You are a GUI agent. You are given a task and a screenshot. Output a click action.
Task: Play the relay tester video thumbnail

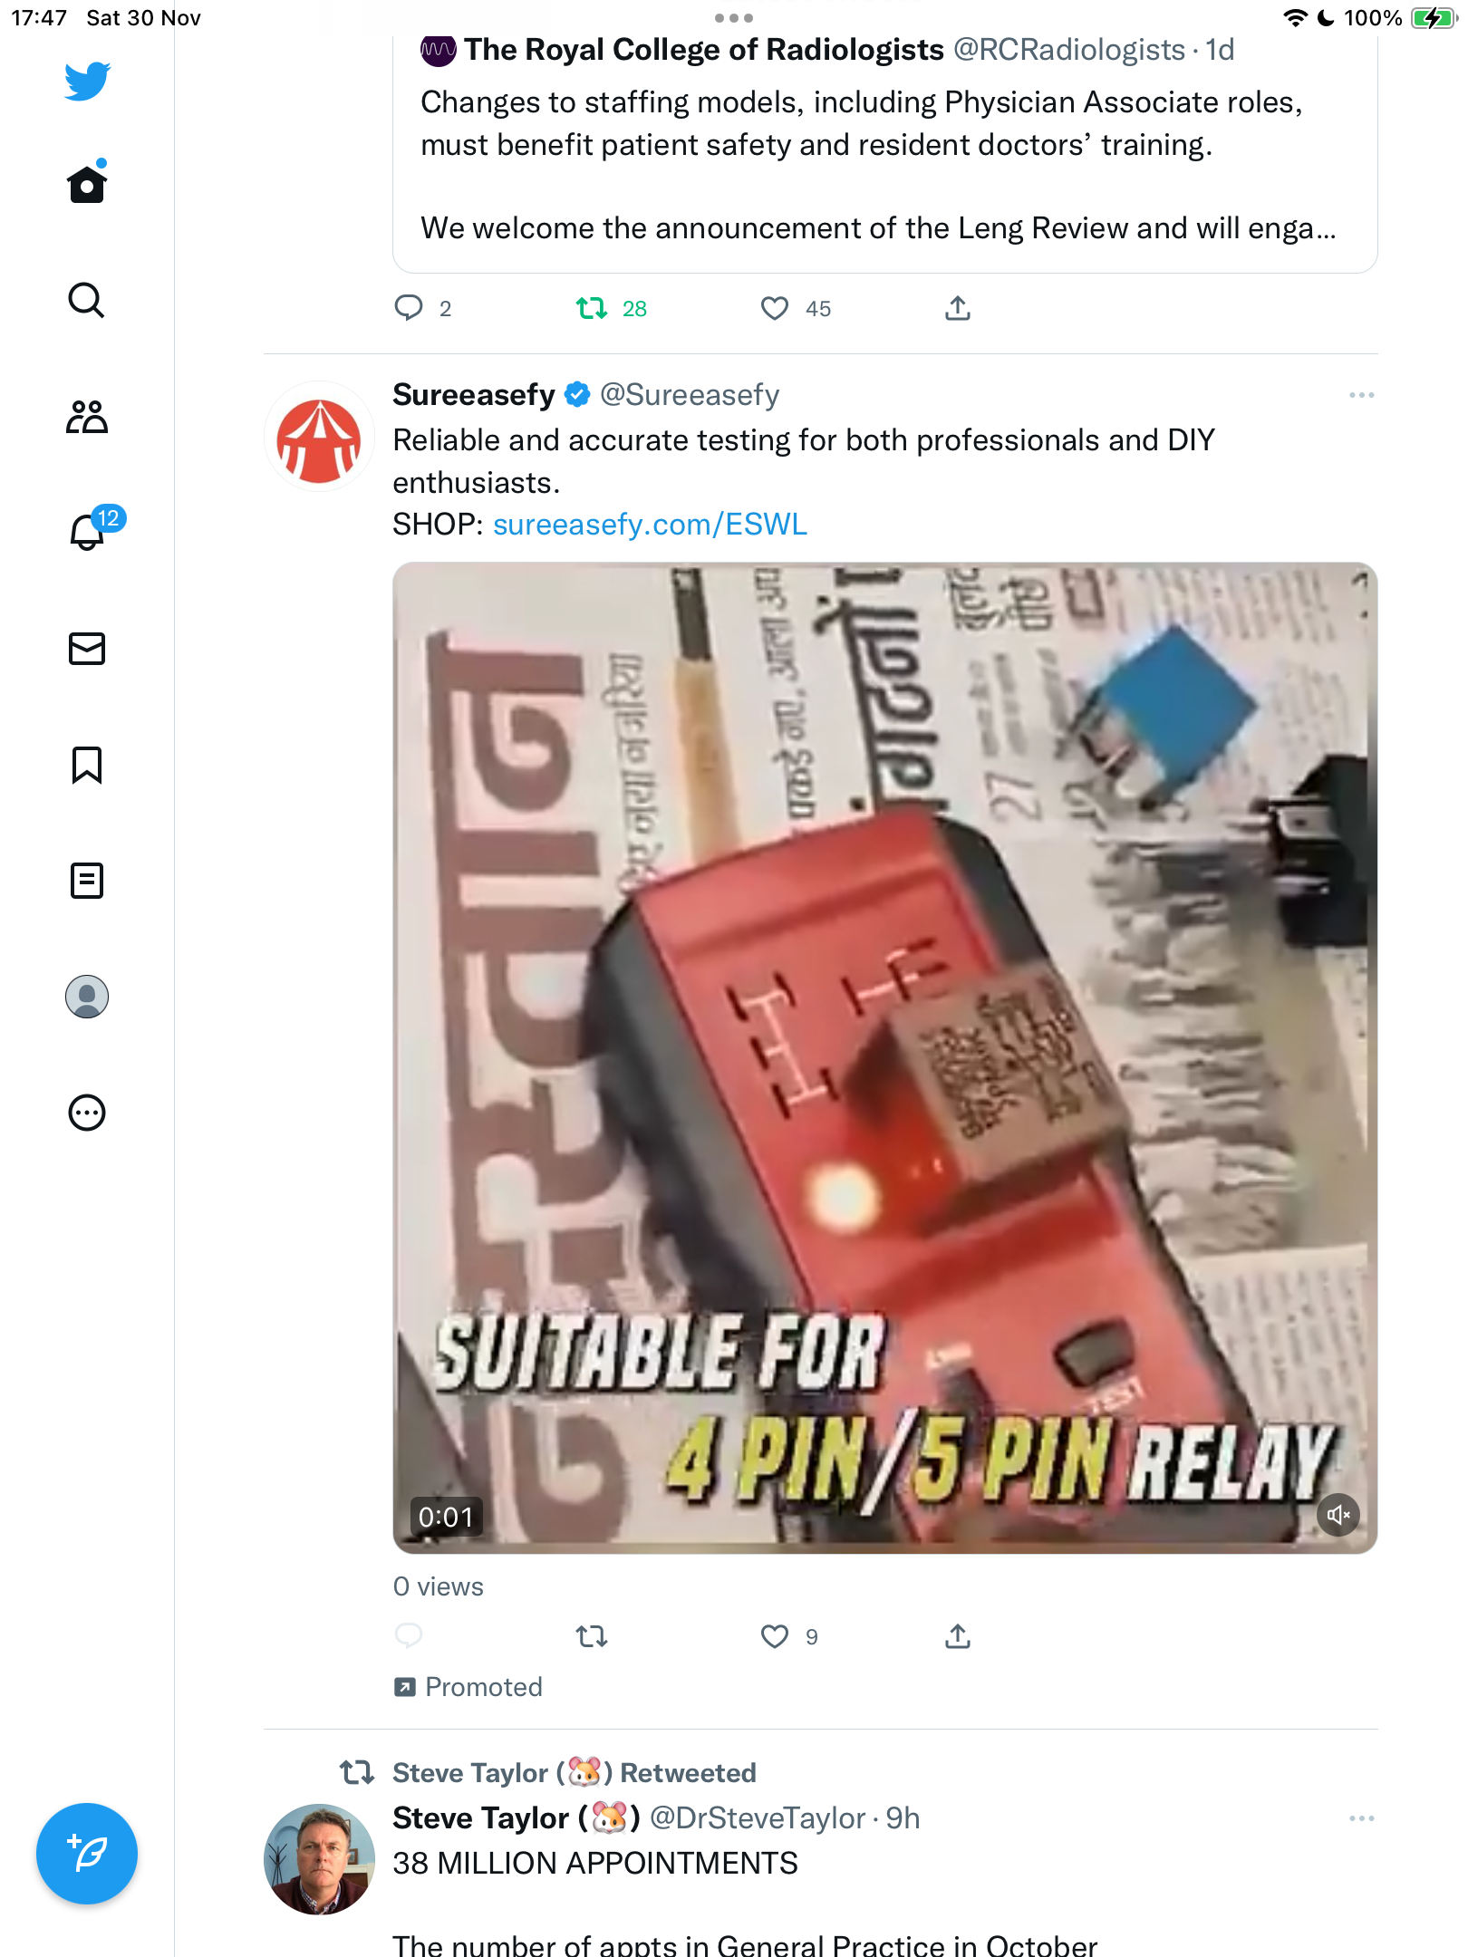[884, 1057]
